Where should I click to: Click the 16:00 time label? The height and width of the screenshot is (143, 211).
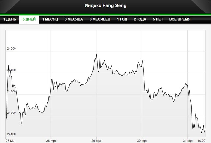point(201,140)
